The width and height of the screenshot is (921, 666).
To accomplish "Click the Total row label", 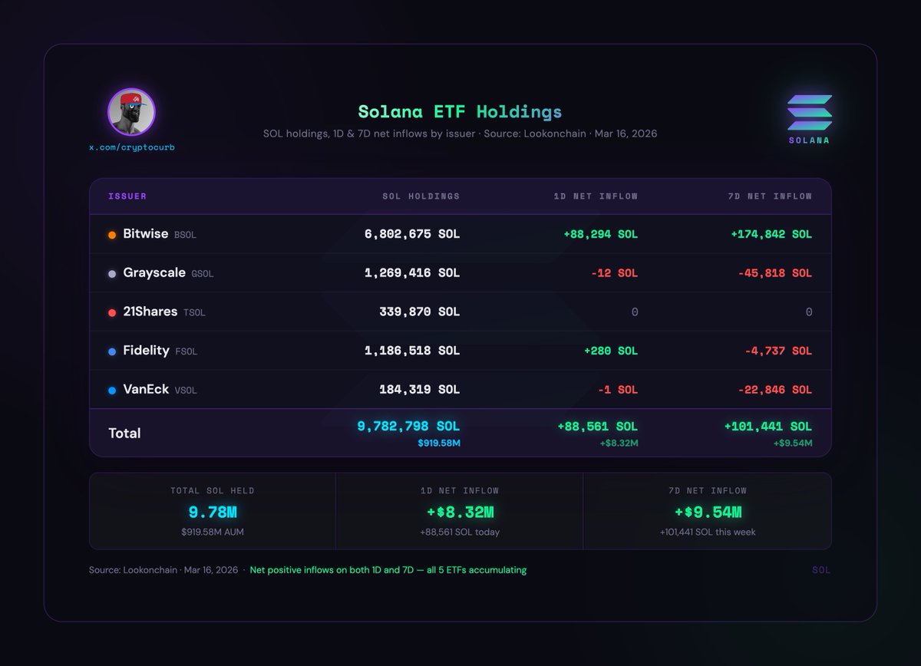I will pos(124,434).
